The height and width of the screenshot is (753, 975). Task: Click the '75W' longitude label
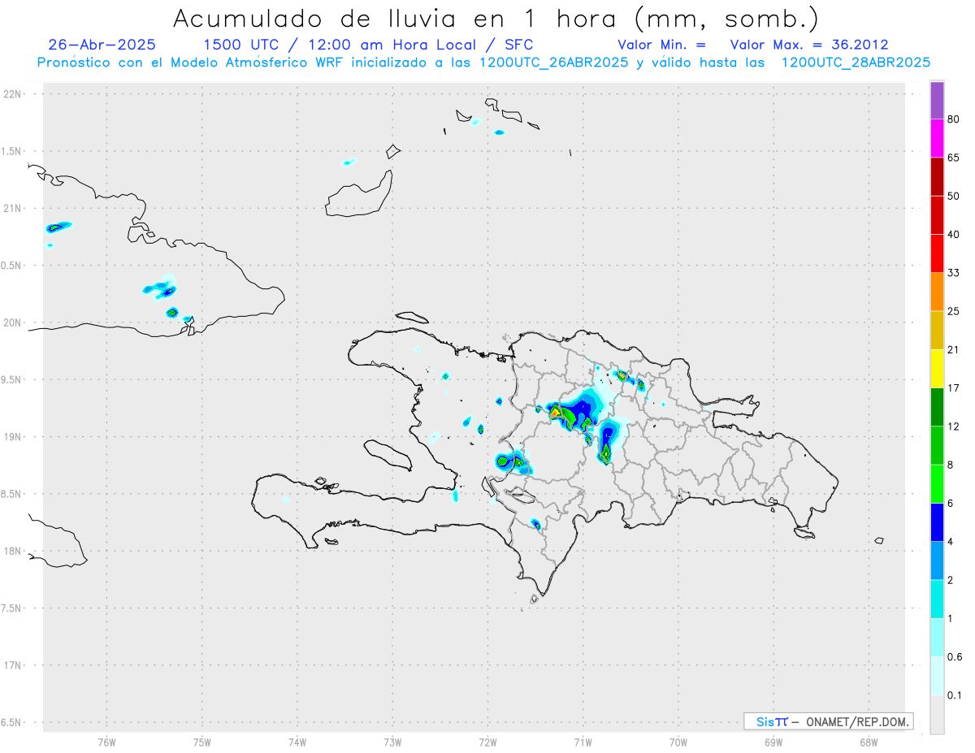(x=201, y=742)
